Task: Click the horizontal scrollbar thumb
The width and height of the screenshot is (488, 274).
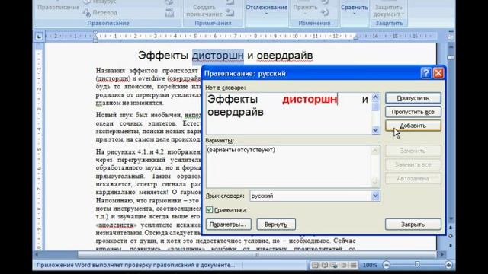Action: [257, 255]
